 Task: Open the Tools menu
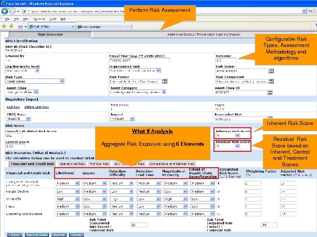(53, 19)
